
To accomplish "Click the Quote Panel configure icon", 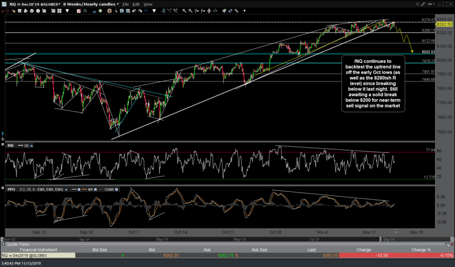I will pyautogui.click(x=447, y=244).
